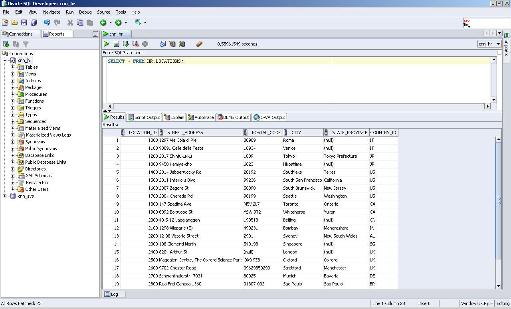The width and height of the screenshot is (511, 309).
Task: Click the Clear eraser icon
Action: coord(200,44)
